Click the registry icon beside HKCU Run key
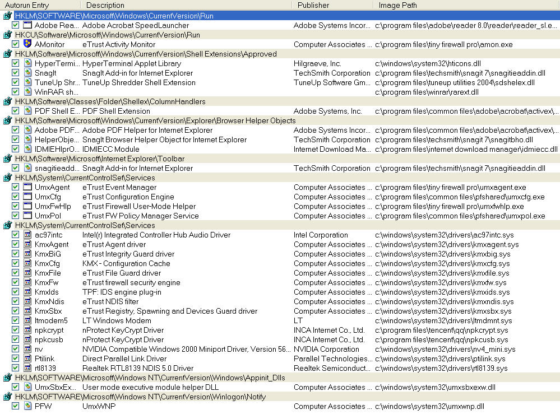Screen dimensions: 560x419 click(x=7, y=35)
